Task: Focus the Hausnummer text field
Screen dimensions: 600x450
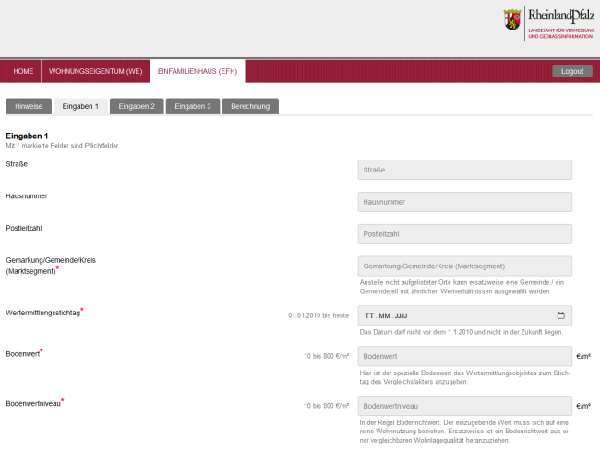Action: [464, 202]
